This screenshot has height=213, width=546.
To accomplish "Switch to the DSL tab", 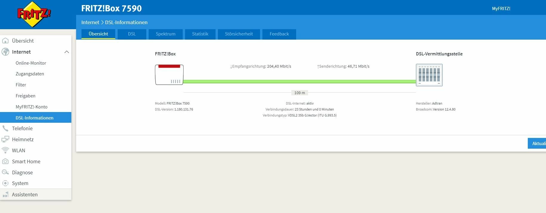I will [x=132, y=34].
